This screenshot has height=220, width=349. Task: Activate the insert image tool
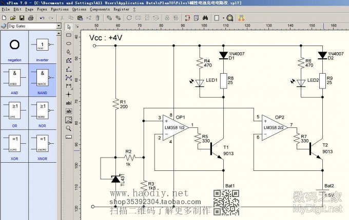pyautogui.click(x=69, y=120)
